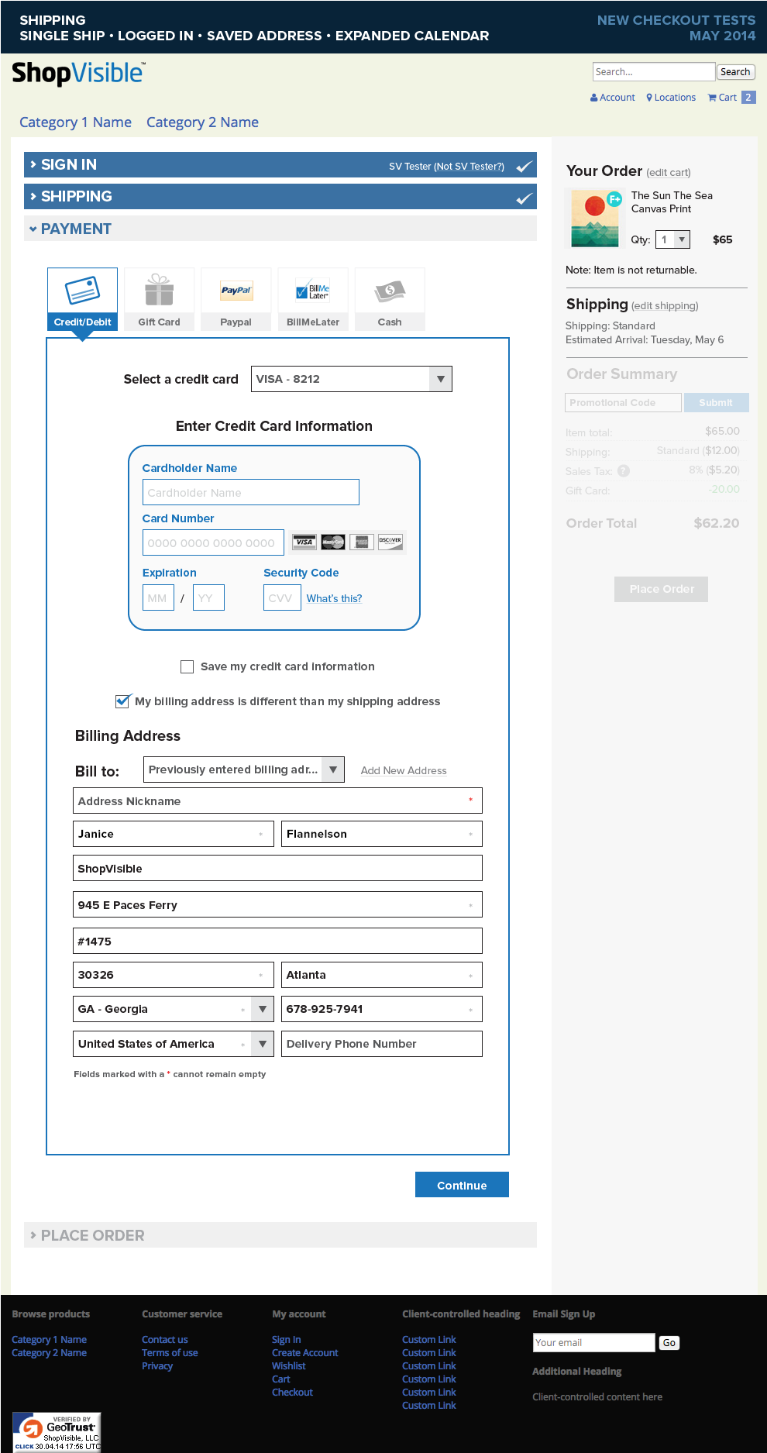
Task: Click the MasterCard logo icon
Action: pos(333,542)
